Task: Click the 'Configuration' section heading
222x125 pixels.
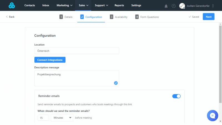Action: coord(45,36)
